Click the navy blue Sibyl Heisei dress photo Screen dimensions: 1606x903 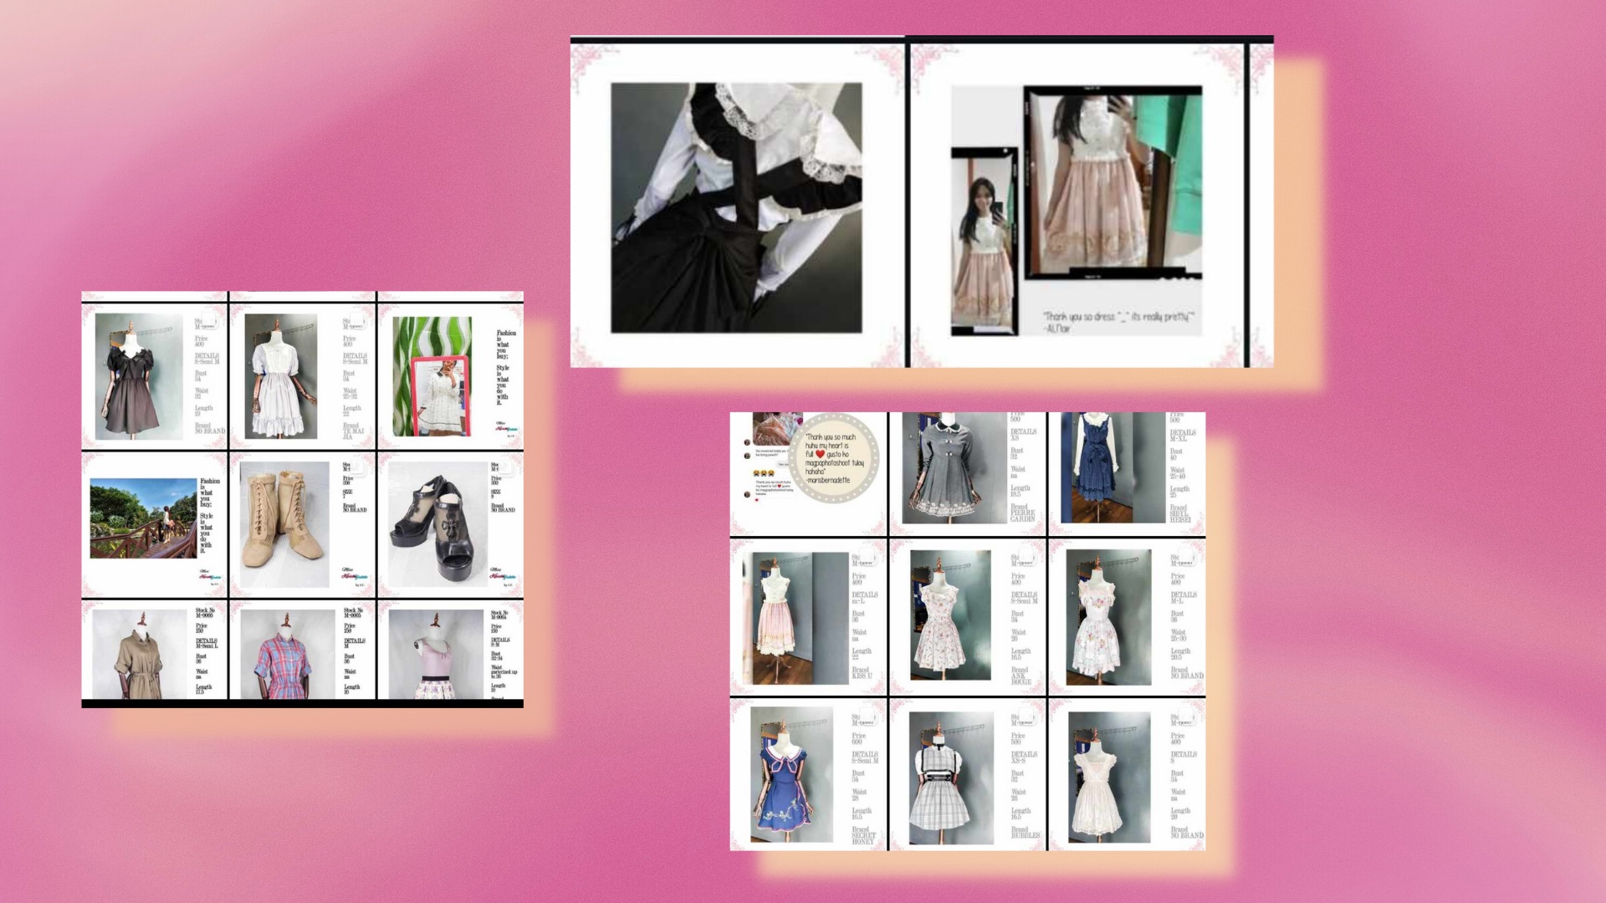tap(1112, 468)
